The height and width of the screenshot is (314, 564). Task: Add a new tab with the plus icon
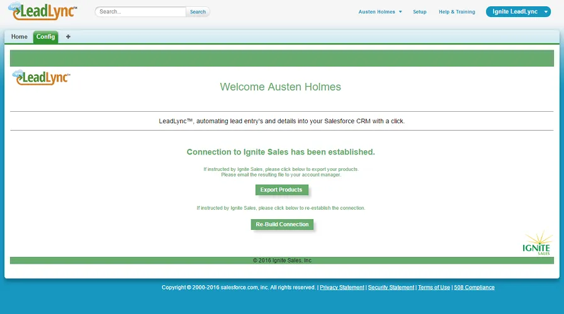(68, 36)
